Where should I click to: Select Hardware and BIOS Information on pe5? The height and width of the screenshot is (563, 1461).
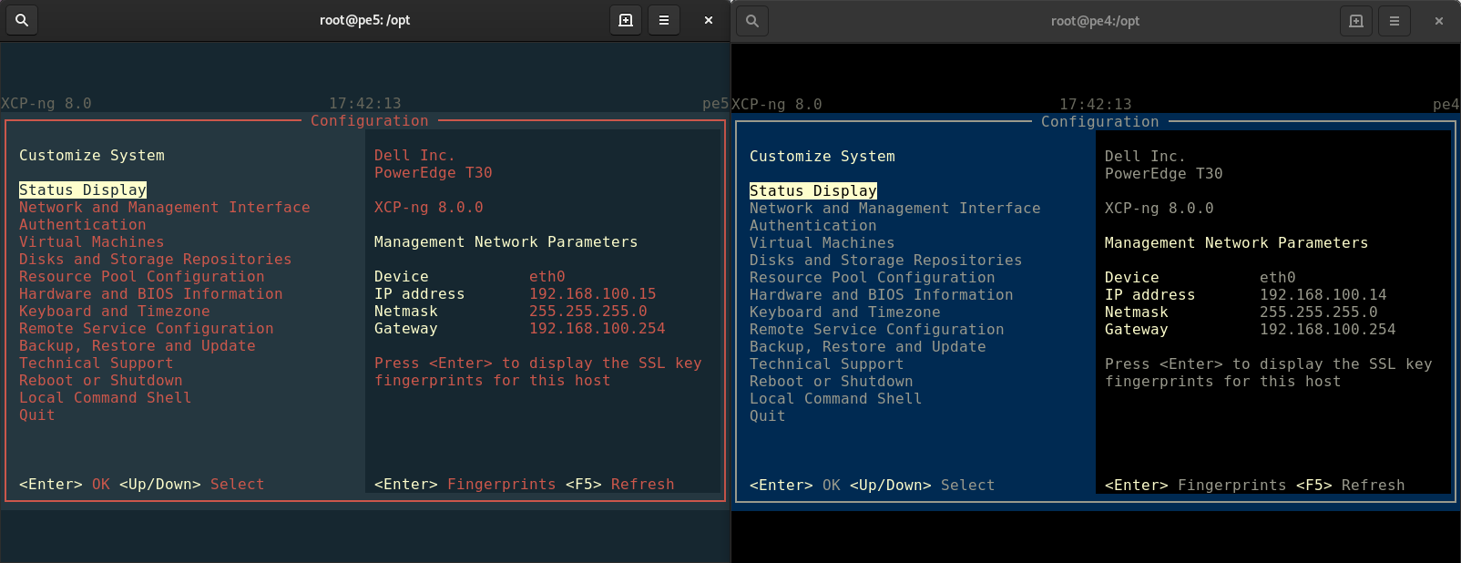click(x=151, y=293)
